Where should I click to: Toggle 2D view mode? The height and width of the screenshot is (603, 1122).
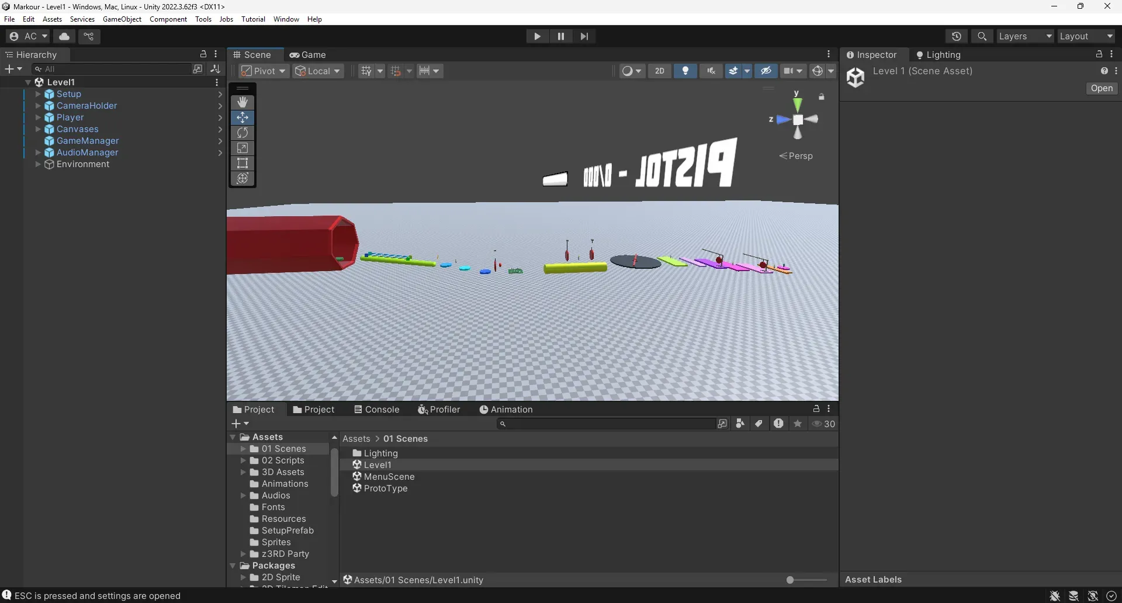pyautogui.click(x=660, y=71)
